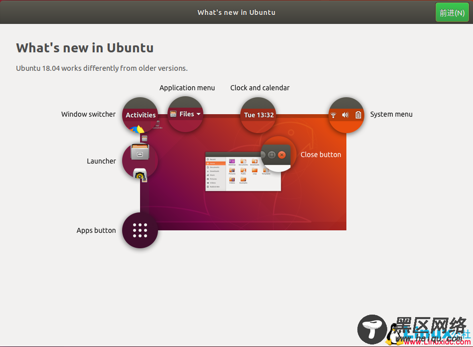Click the 'What's new in Ubuntu' title bar text

[236, 12]
